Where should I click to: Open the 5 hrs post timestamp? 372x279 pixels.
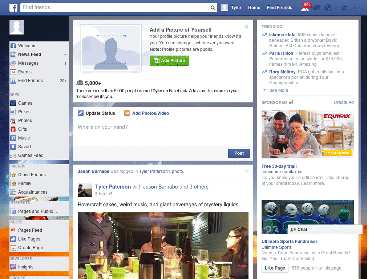coord(100,194)
